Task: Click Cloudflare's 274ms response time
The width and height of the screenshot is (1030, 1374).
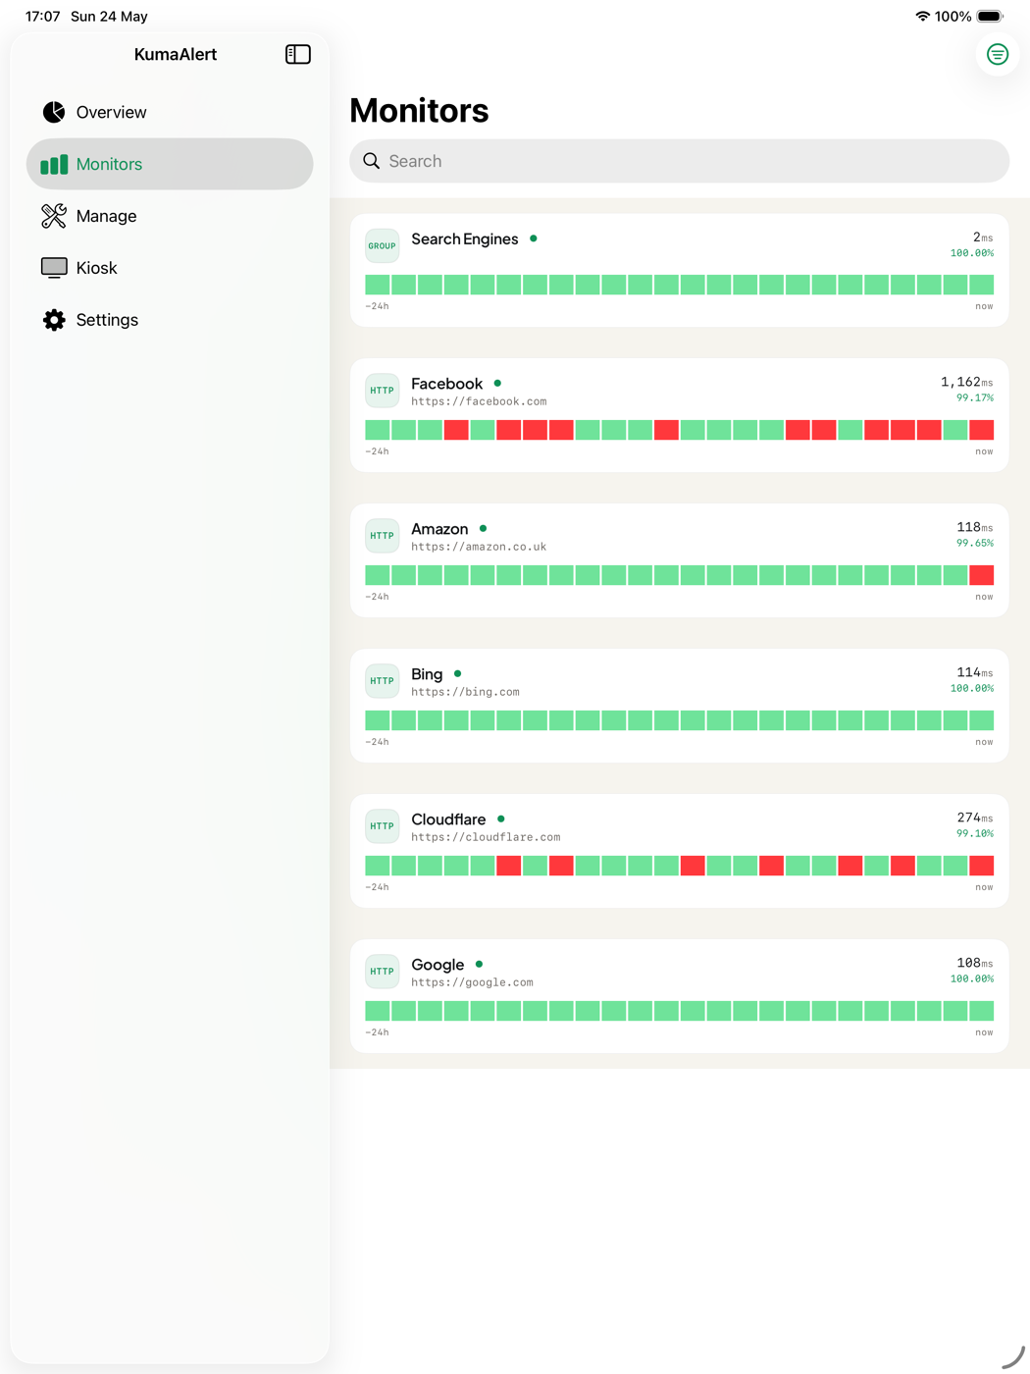Action: click(975, 818)
